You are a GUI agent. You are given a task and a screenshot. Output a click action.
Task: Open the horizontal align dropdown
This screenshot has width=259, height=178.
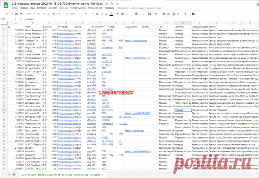[x=137, y=14]
